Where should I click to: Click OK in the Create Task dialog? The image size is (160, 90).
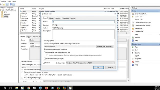[x=98, y=67]
